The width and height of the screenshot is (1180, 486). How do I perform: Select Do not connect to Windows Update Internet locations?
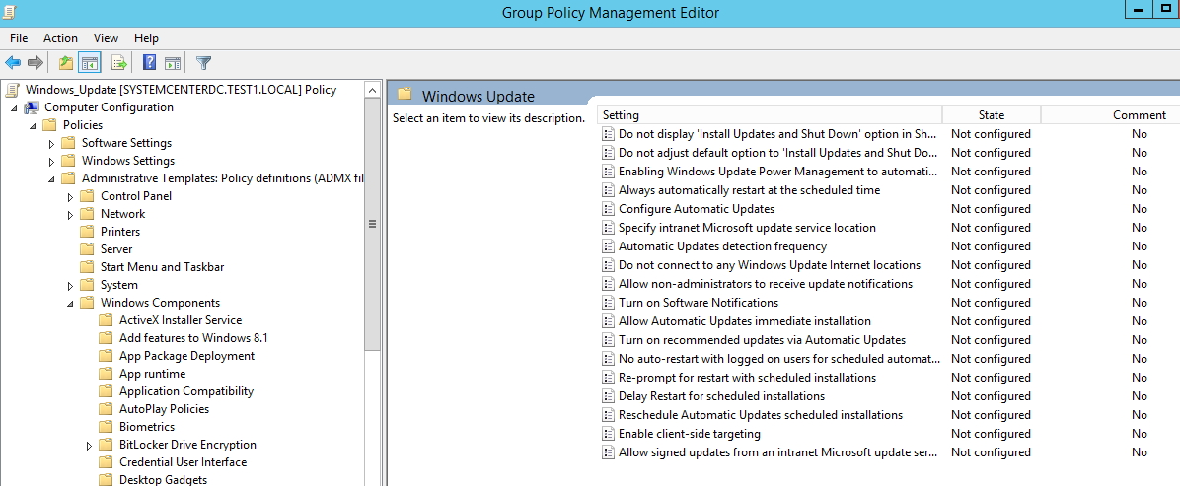770,265
